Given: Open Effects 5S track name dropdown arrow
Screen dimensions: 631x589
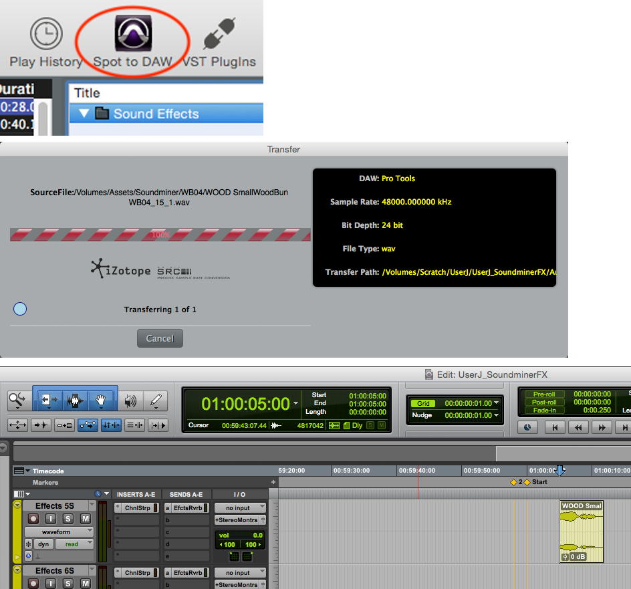Looking at the screenshot, I should (92, 505).
